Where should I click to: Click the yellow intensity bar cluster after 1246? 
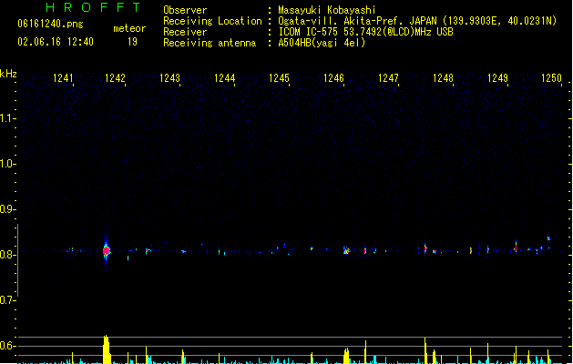(x=346, y=356)
